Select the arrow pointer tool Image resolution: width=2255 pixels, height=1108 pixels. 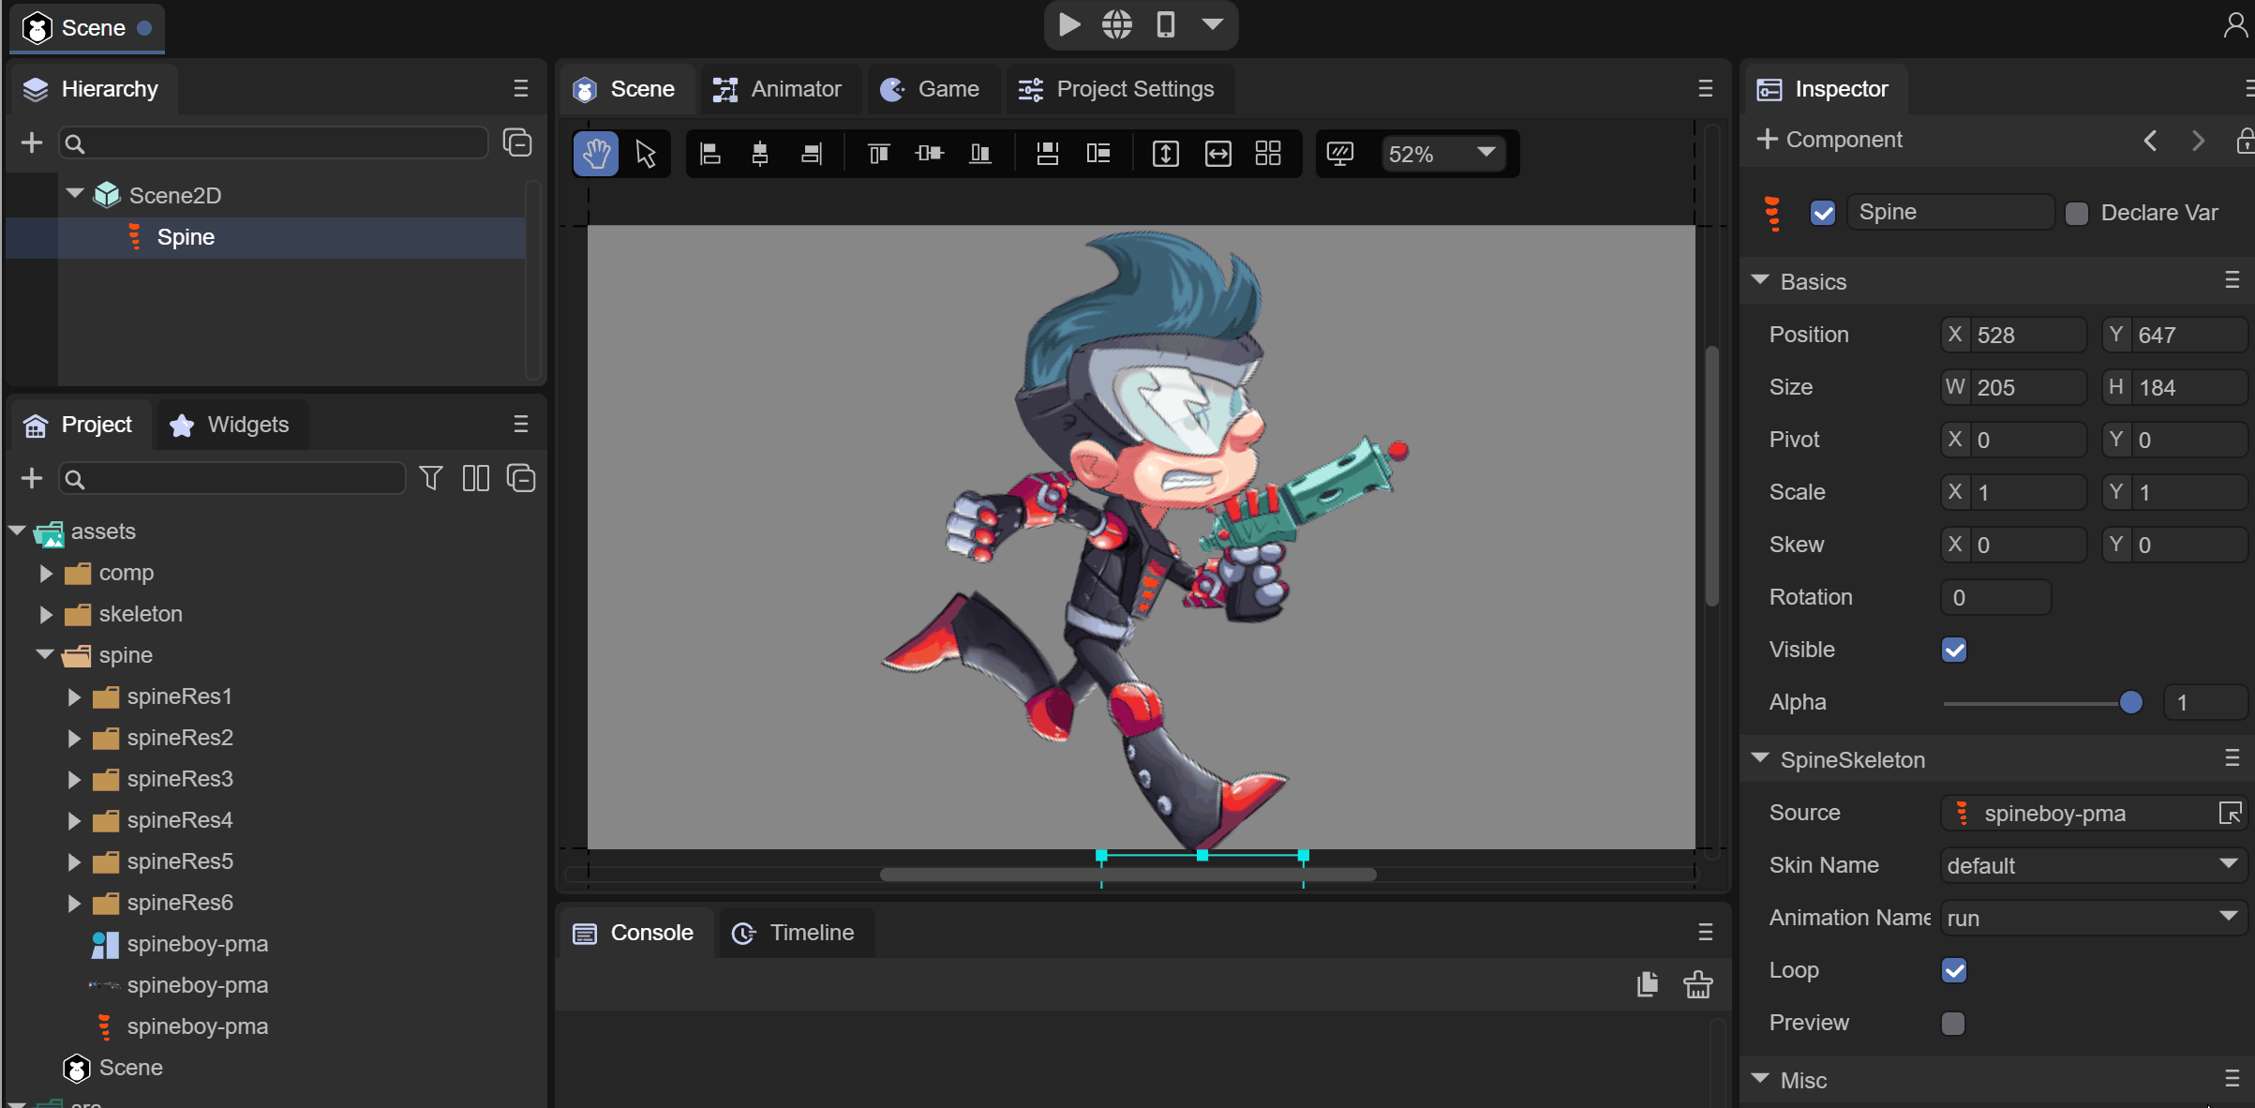point(646,154)
